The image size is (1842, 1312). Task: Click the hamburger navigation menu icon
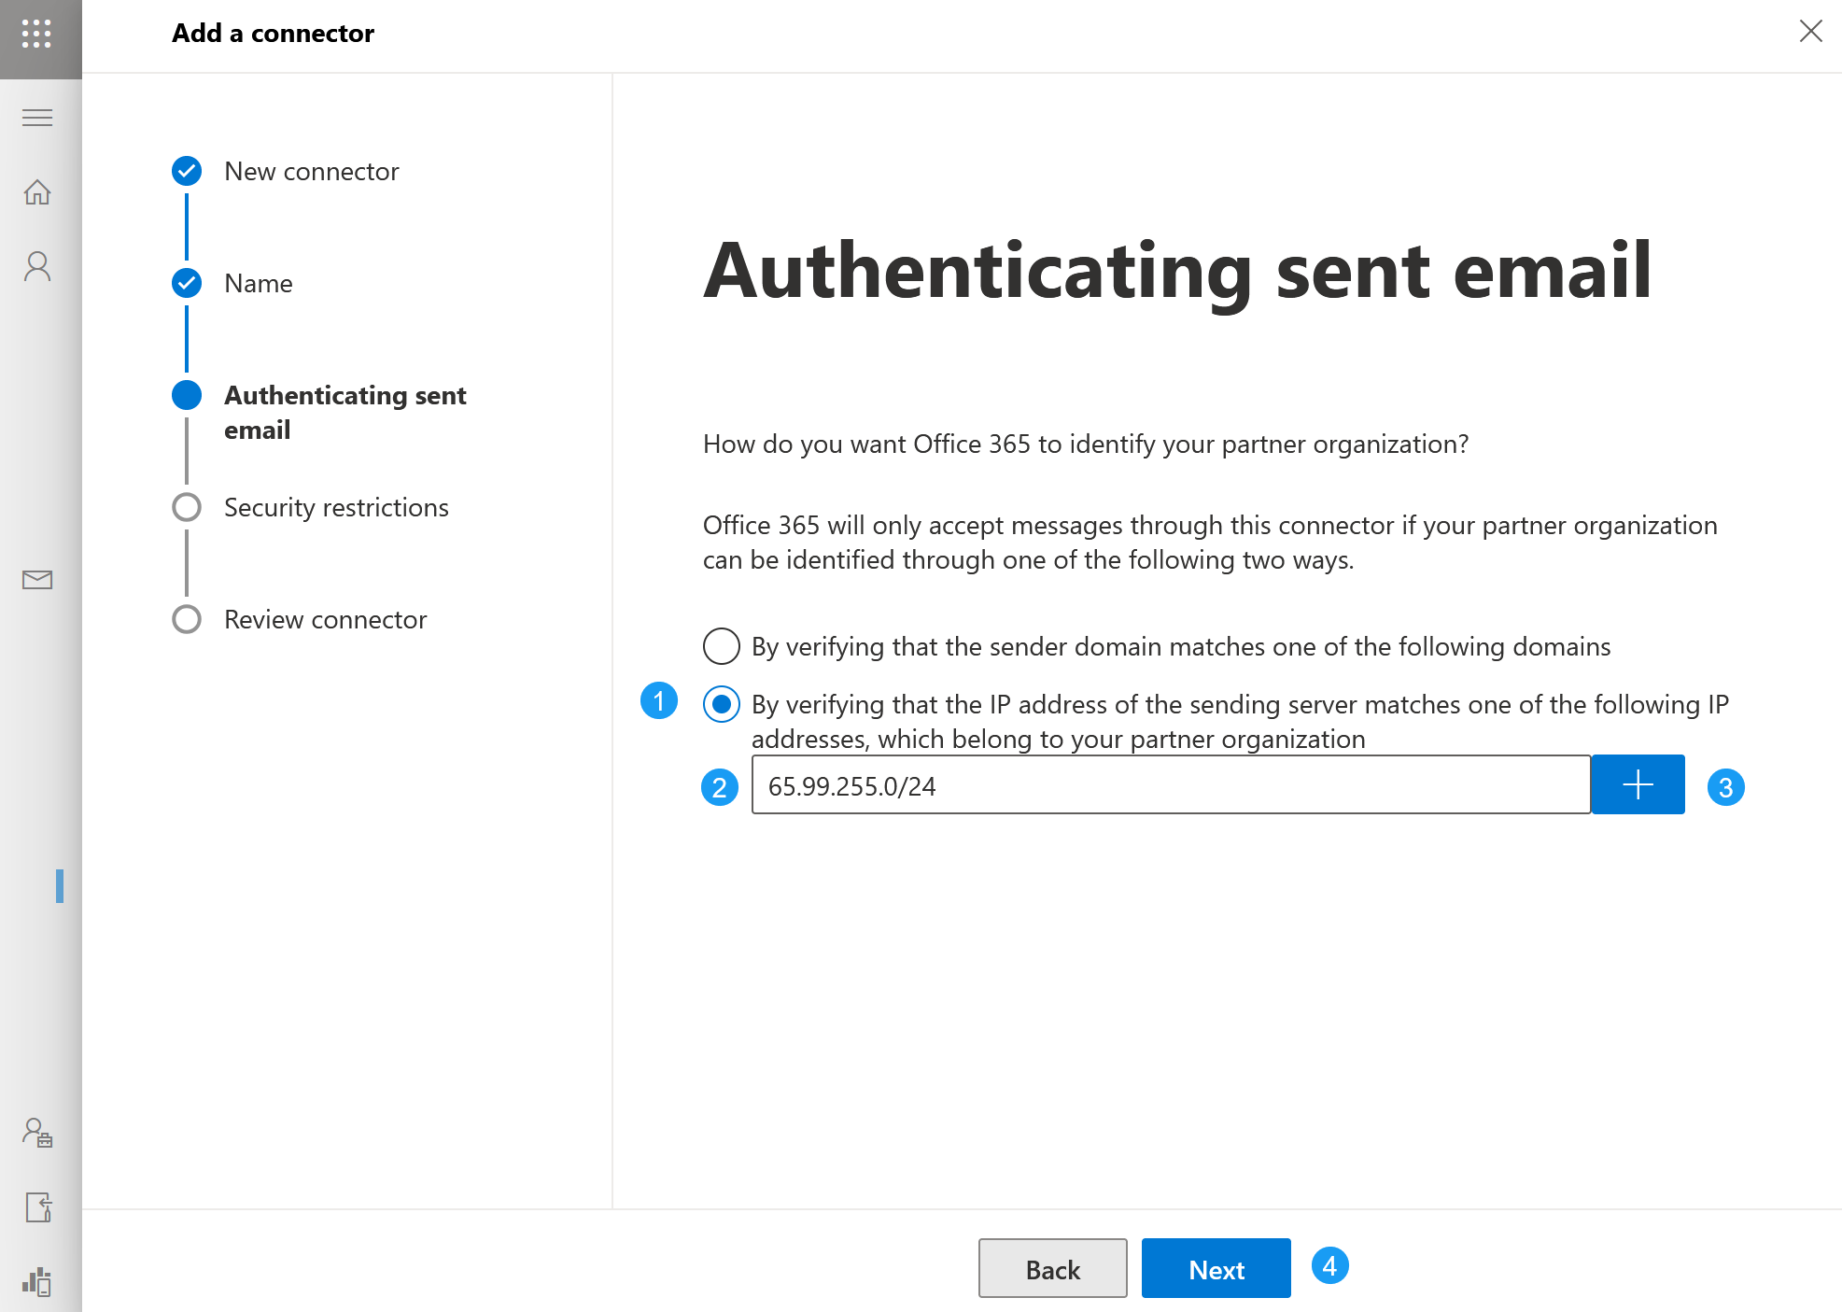tap(38, 118)
